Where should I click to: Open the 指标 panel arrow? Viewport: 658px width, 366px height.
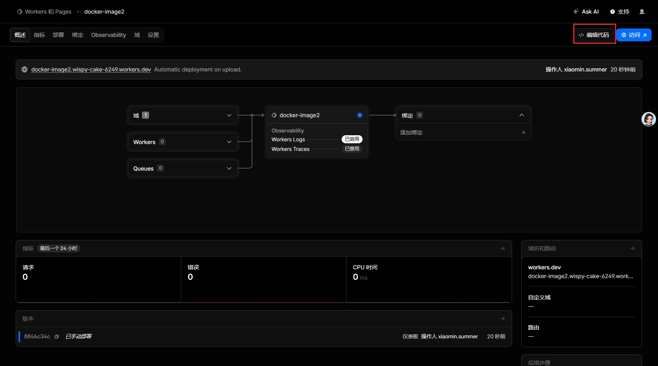click(x=502, y=248)
